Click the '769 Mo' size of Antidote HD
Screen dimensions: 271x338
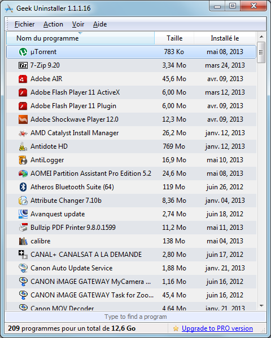click(174, 146)
